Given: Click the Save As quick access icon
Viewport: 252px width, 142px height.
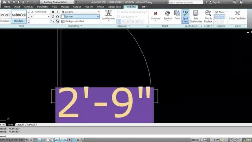Looking at the screenshot, I should pos(19,2).
